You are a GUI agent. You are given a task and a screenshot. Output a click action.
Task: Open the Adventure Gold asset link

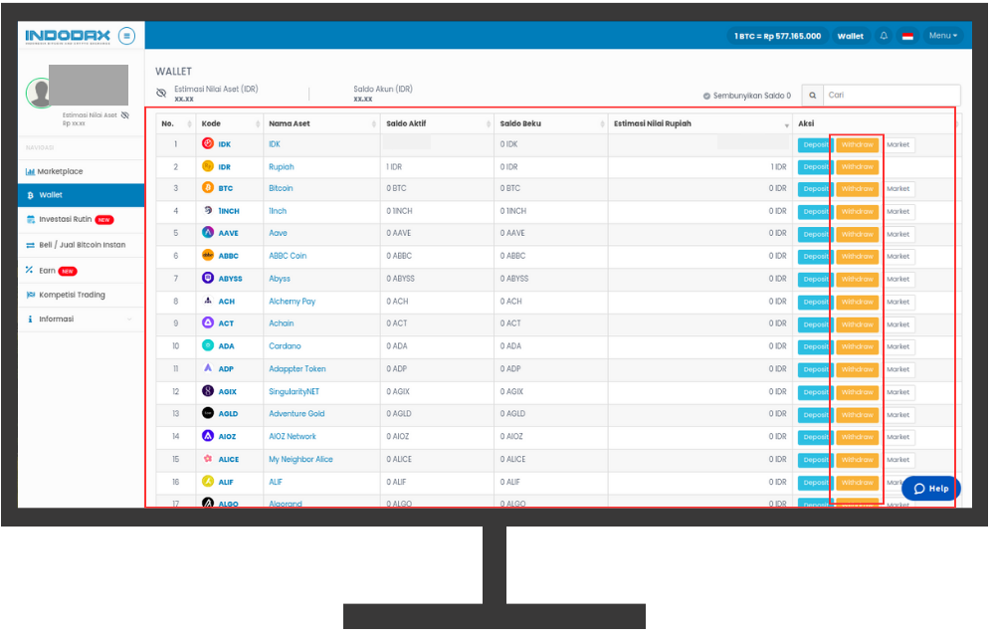coord(297,413)
